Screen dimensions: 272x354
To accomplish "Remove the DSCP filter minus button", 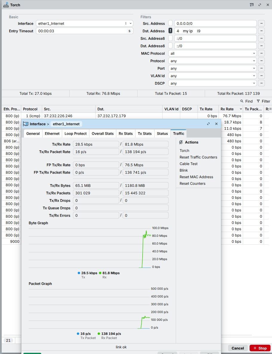I will click(x=262, y=83).
